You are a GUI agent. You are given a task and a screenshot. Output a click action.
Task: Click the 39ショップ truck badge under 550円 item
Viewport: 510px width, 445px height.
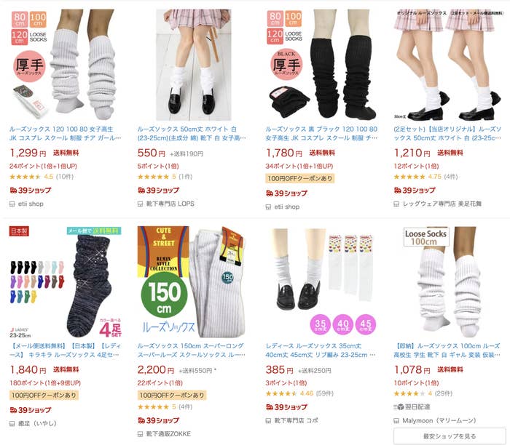pos(158,191)
